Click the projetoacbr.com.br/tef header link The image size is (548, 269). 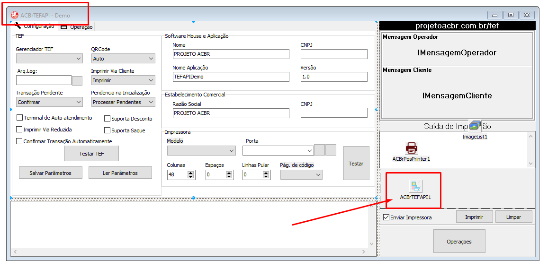click(457, 26)
